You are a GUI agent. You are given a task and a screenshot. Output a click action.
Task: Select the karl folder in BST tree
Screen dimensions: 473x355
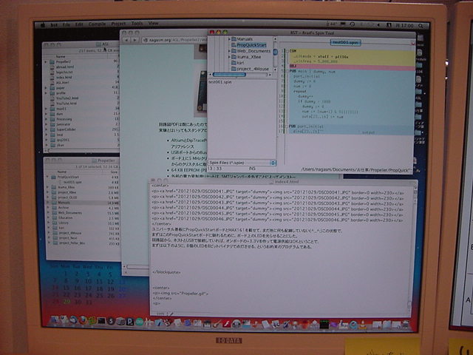coord(237,63)
